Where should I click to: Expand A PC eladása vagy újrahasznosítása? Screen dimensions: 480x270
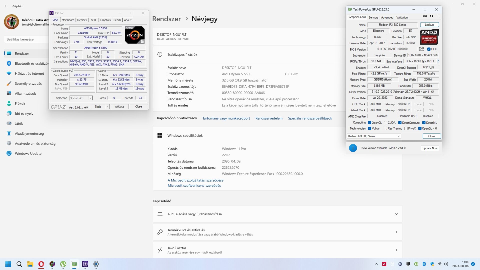coord(277,214)
